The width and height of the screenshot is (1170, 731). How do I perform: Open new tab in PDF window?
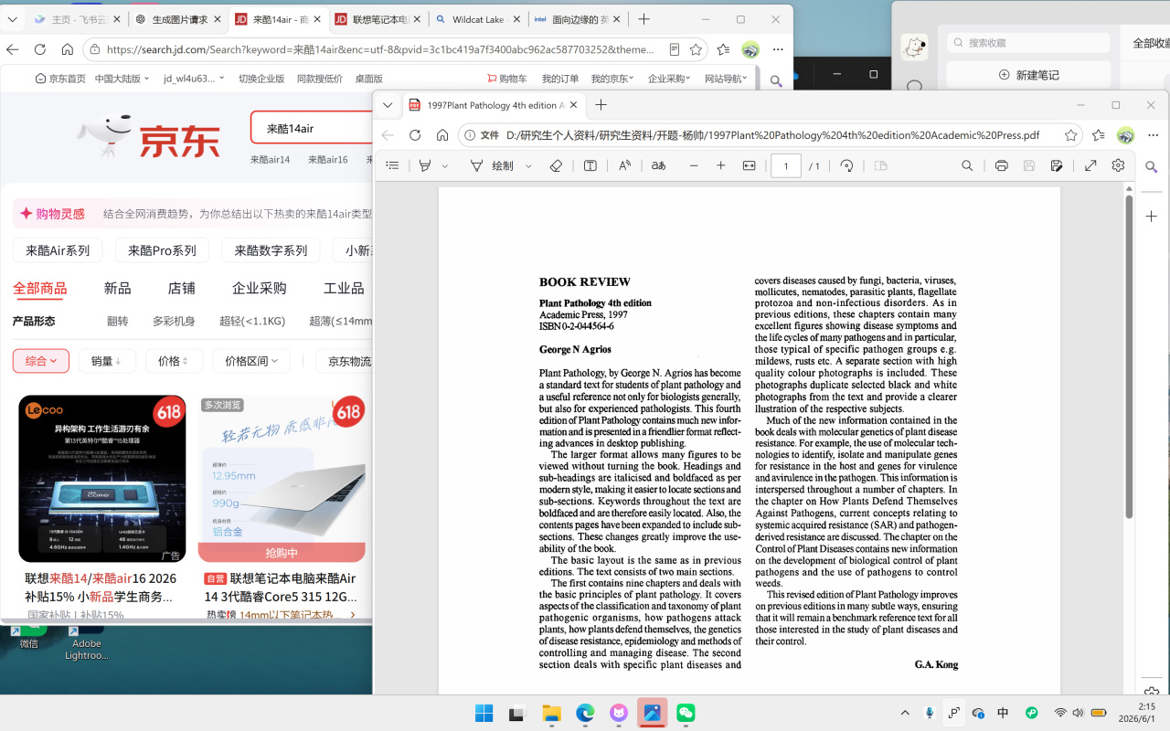(601, 105)
